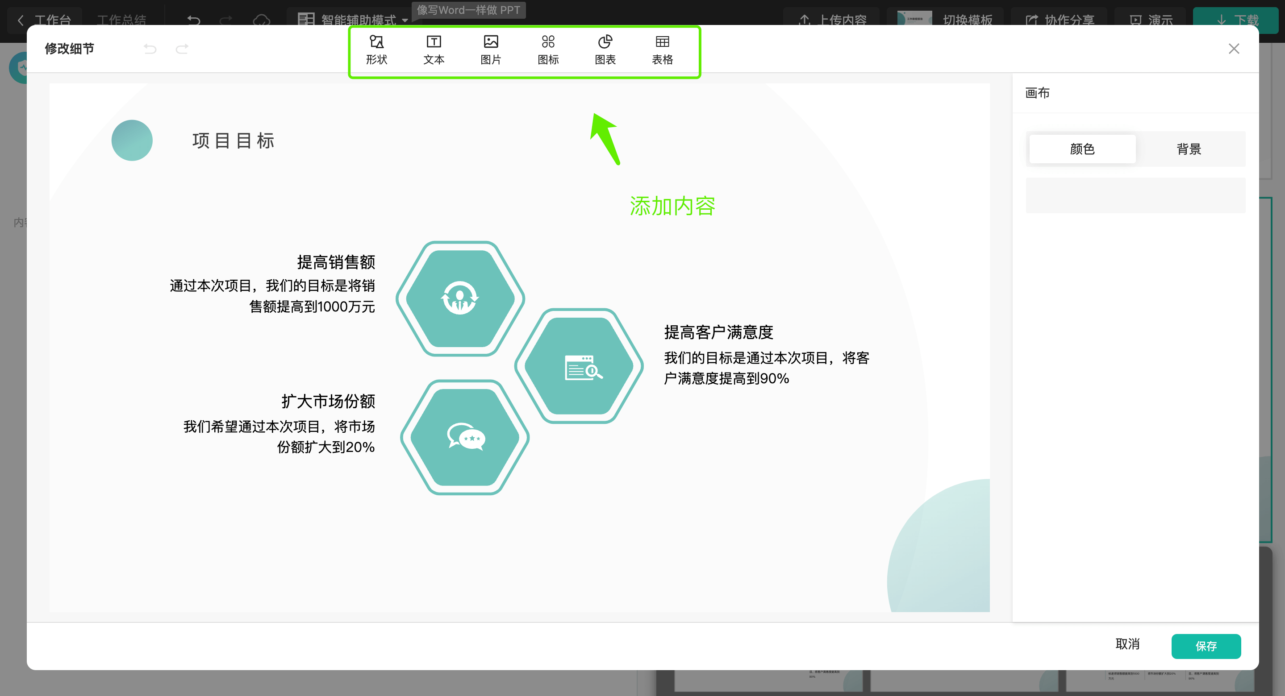Select the 满意度提高到90% paragraph
Image resolution: width=1285 pixels, height=696 pixels.
tap(766, 368)
